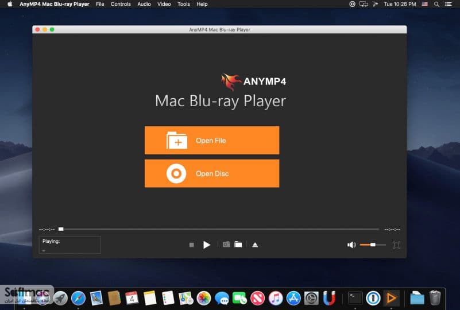Click the display mirroring icon in menu bar
The height and width of the screenshot is (310, 460).
pyautogui.click(x=364, y=4)
